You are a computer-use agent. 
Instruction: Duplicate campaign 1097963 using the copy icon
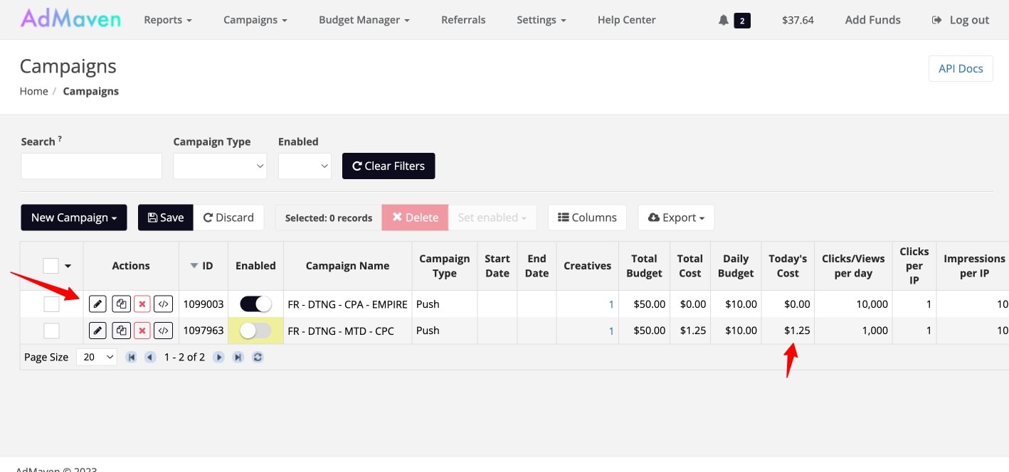[x=121, y=330]
